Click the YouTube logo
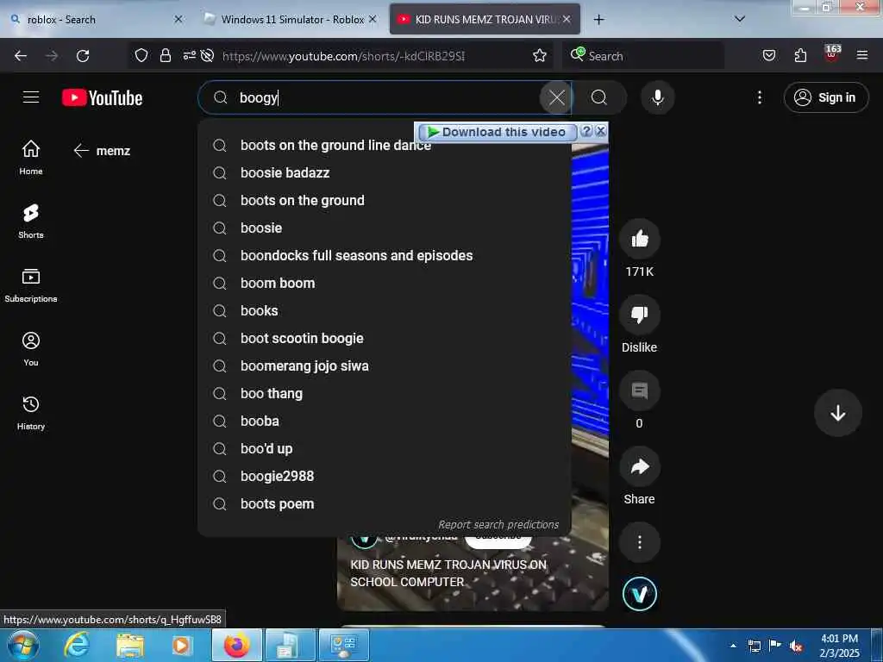This screenshot has width=883, height=662. 102,98
